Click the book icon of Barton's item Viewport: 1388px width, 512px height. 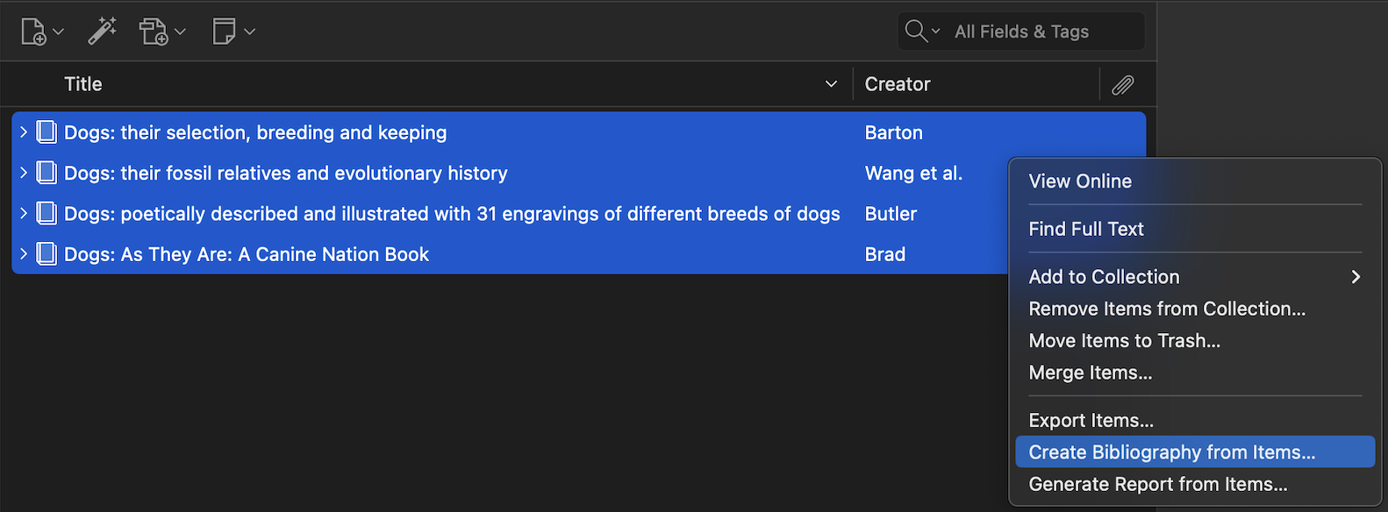(x=47, y=132)
